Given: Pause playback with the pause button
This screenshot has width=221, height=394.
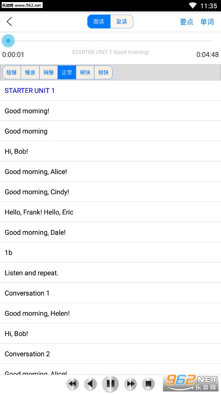Looking at the screenshot, I should (110, 384).
